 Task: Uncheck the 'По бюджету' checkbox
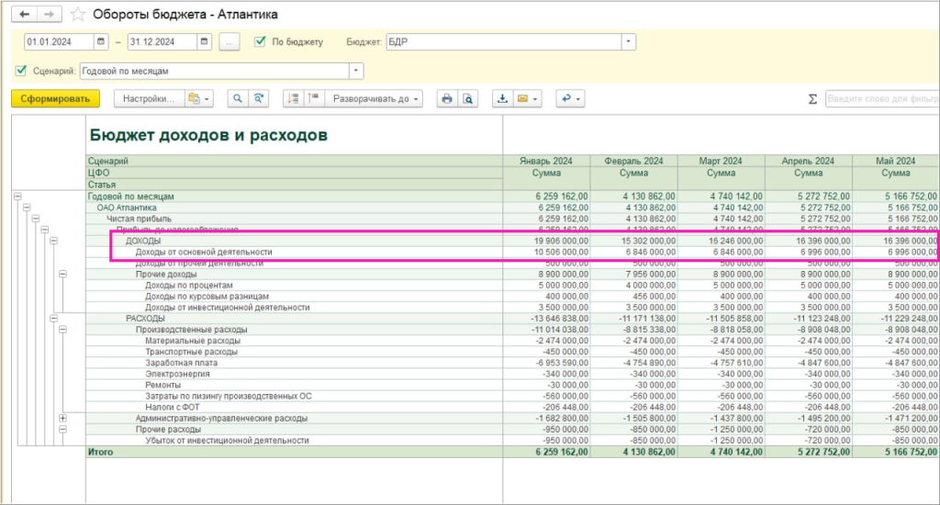coord(260,41)
